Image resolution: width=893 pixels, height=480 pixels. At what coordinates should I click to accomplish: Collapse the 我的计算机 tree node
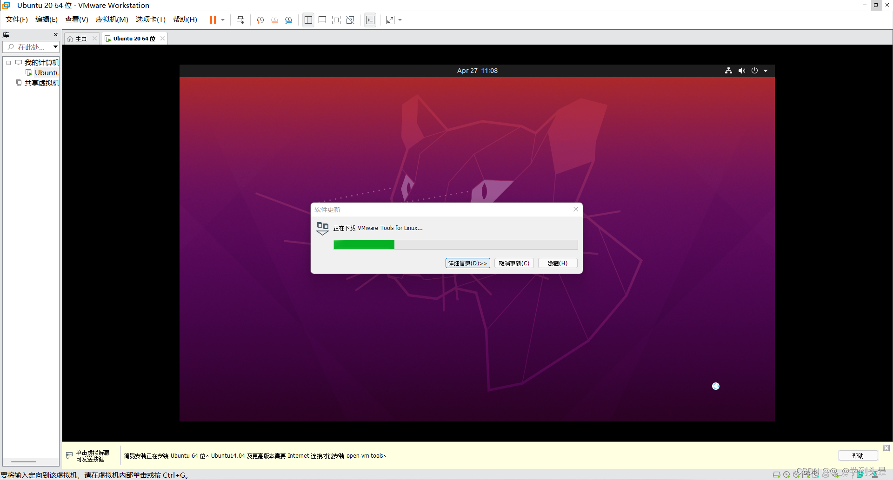8,63
